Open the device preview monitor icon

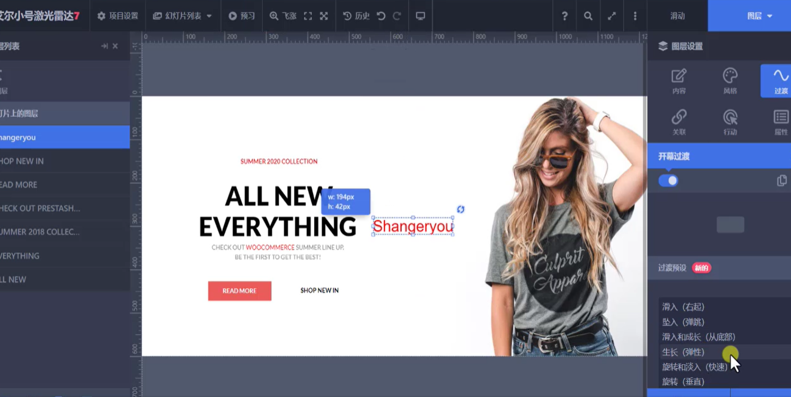click(420, 16)
